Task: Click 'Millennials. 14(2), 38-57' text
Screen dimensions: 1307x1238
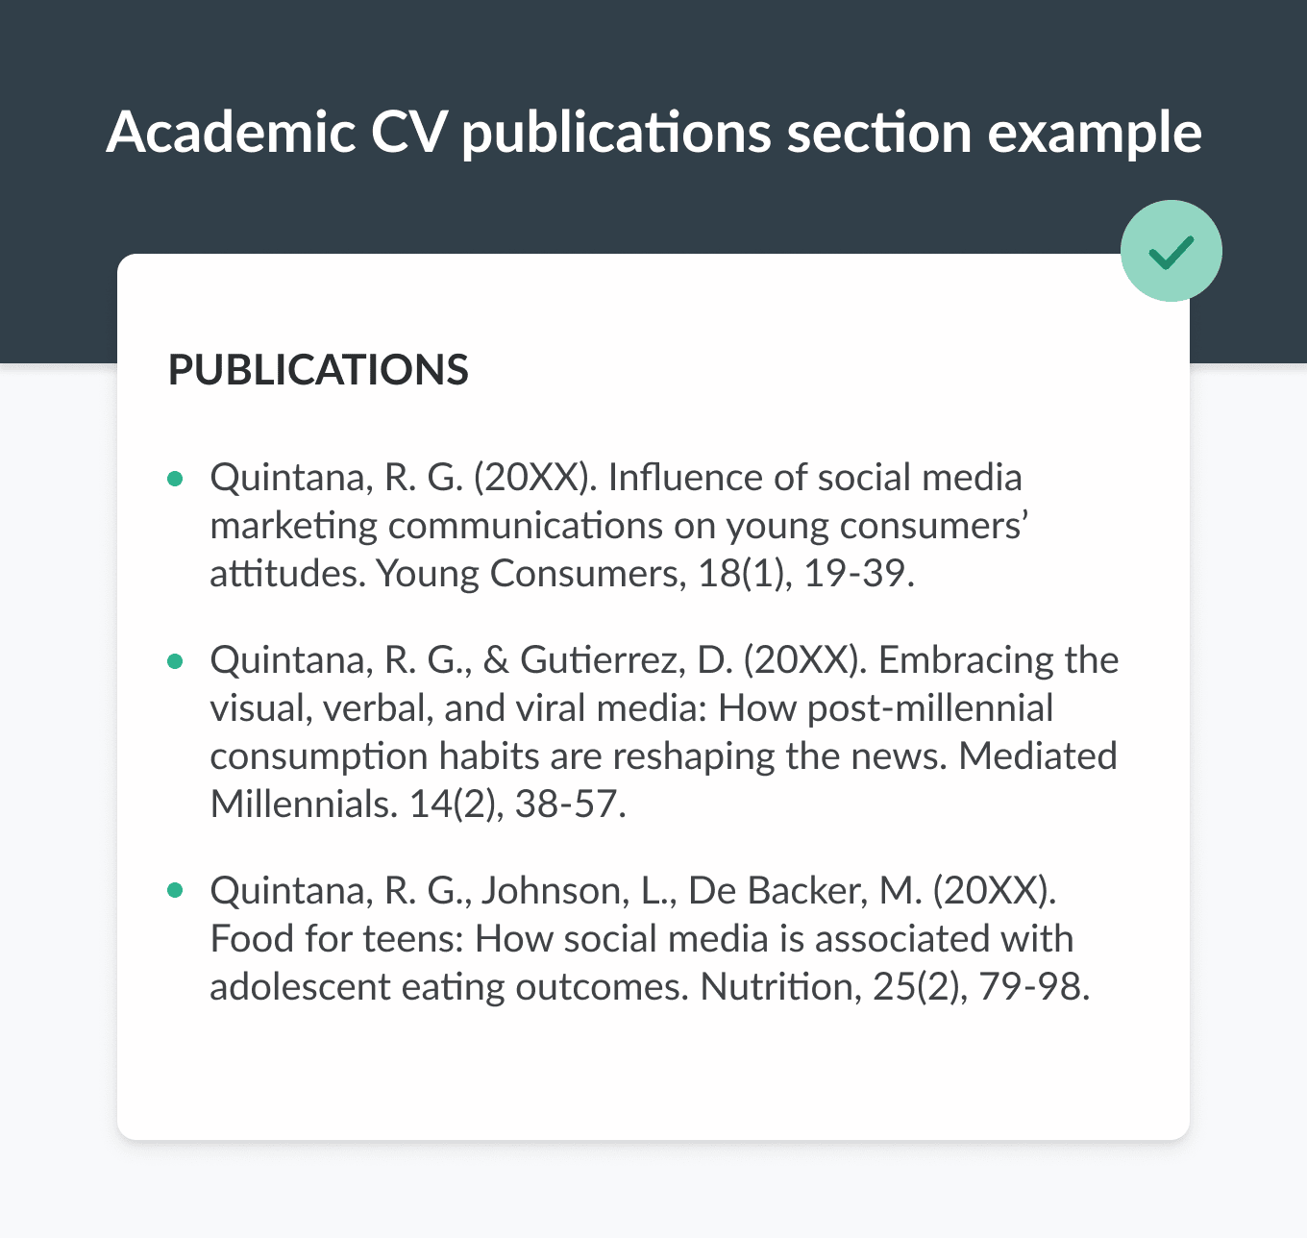Action: point(418,805)
